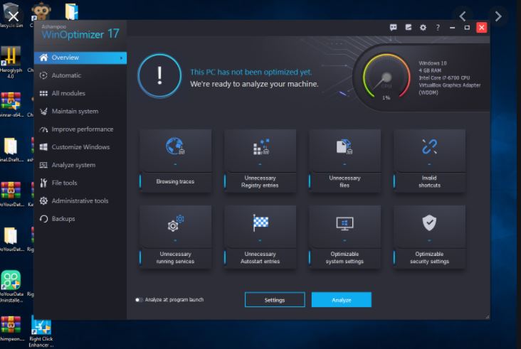521x349 pixels.
Task: Select the Invalid shortcuts broken link icon
Action: click(x=429, y=146)
